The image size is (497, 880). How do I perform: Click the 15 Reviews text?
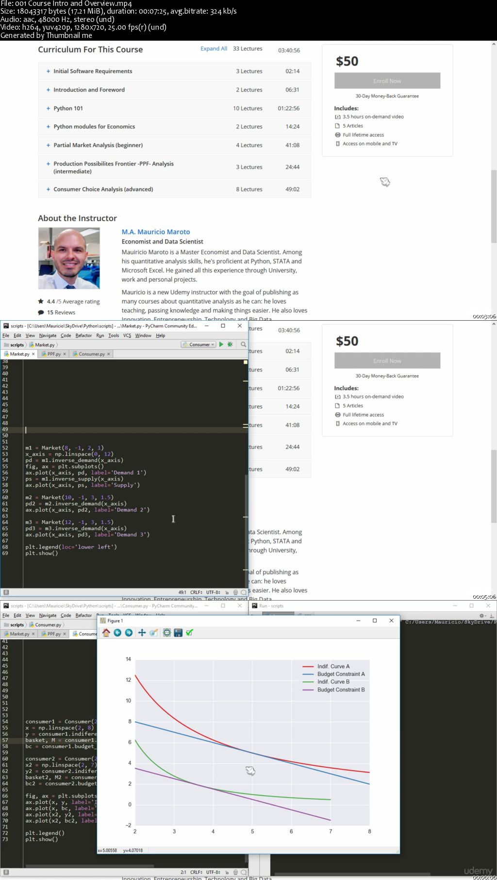(61, 312)
